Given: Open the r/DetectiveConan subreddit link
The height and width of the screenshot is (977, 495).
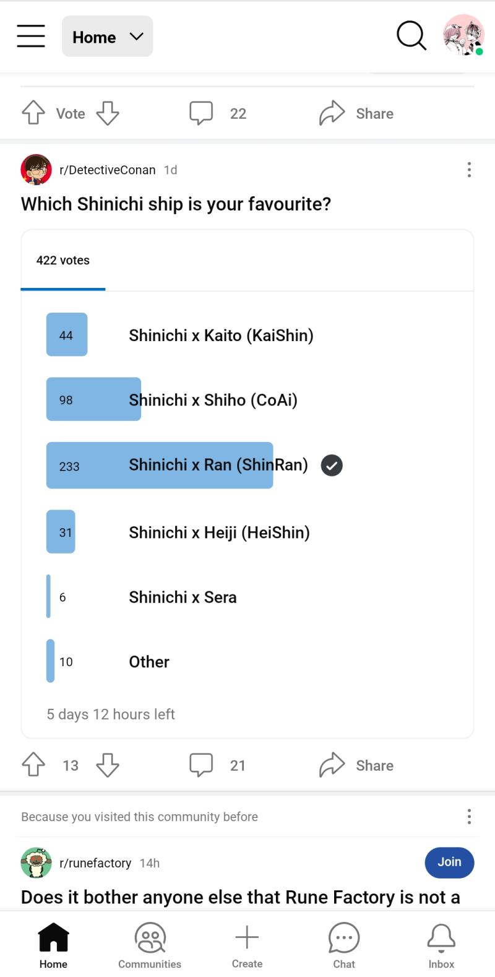Looking at the screenshot, I should point(107,170).
